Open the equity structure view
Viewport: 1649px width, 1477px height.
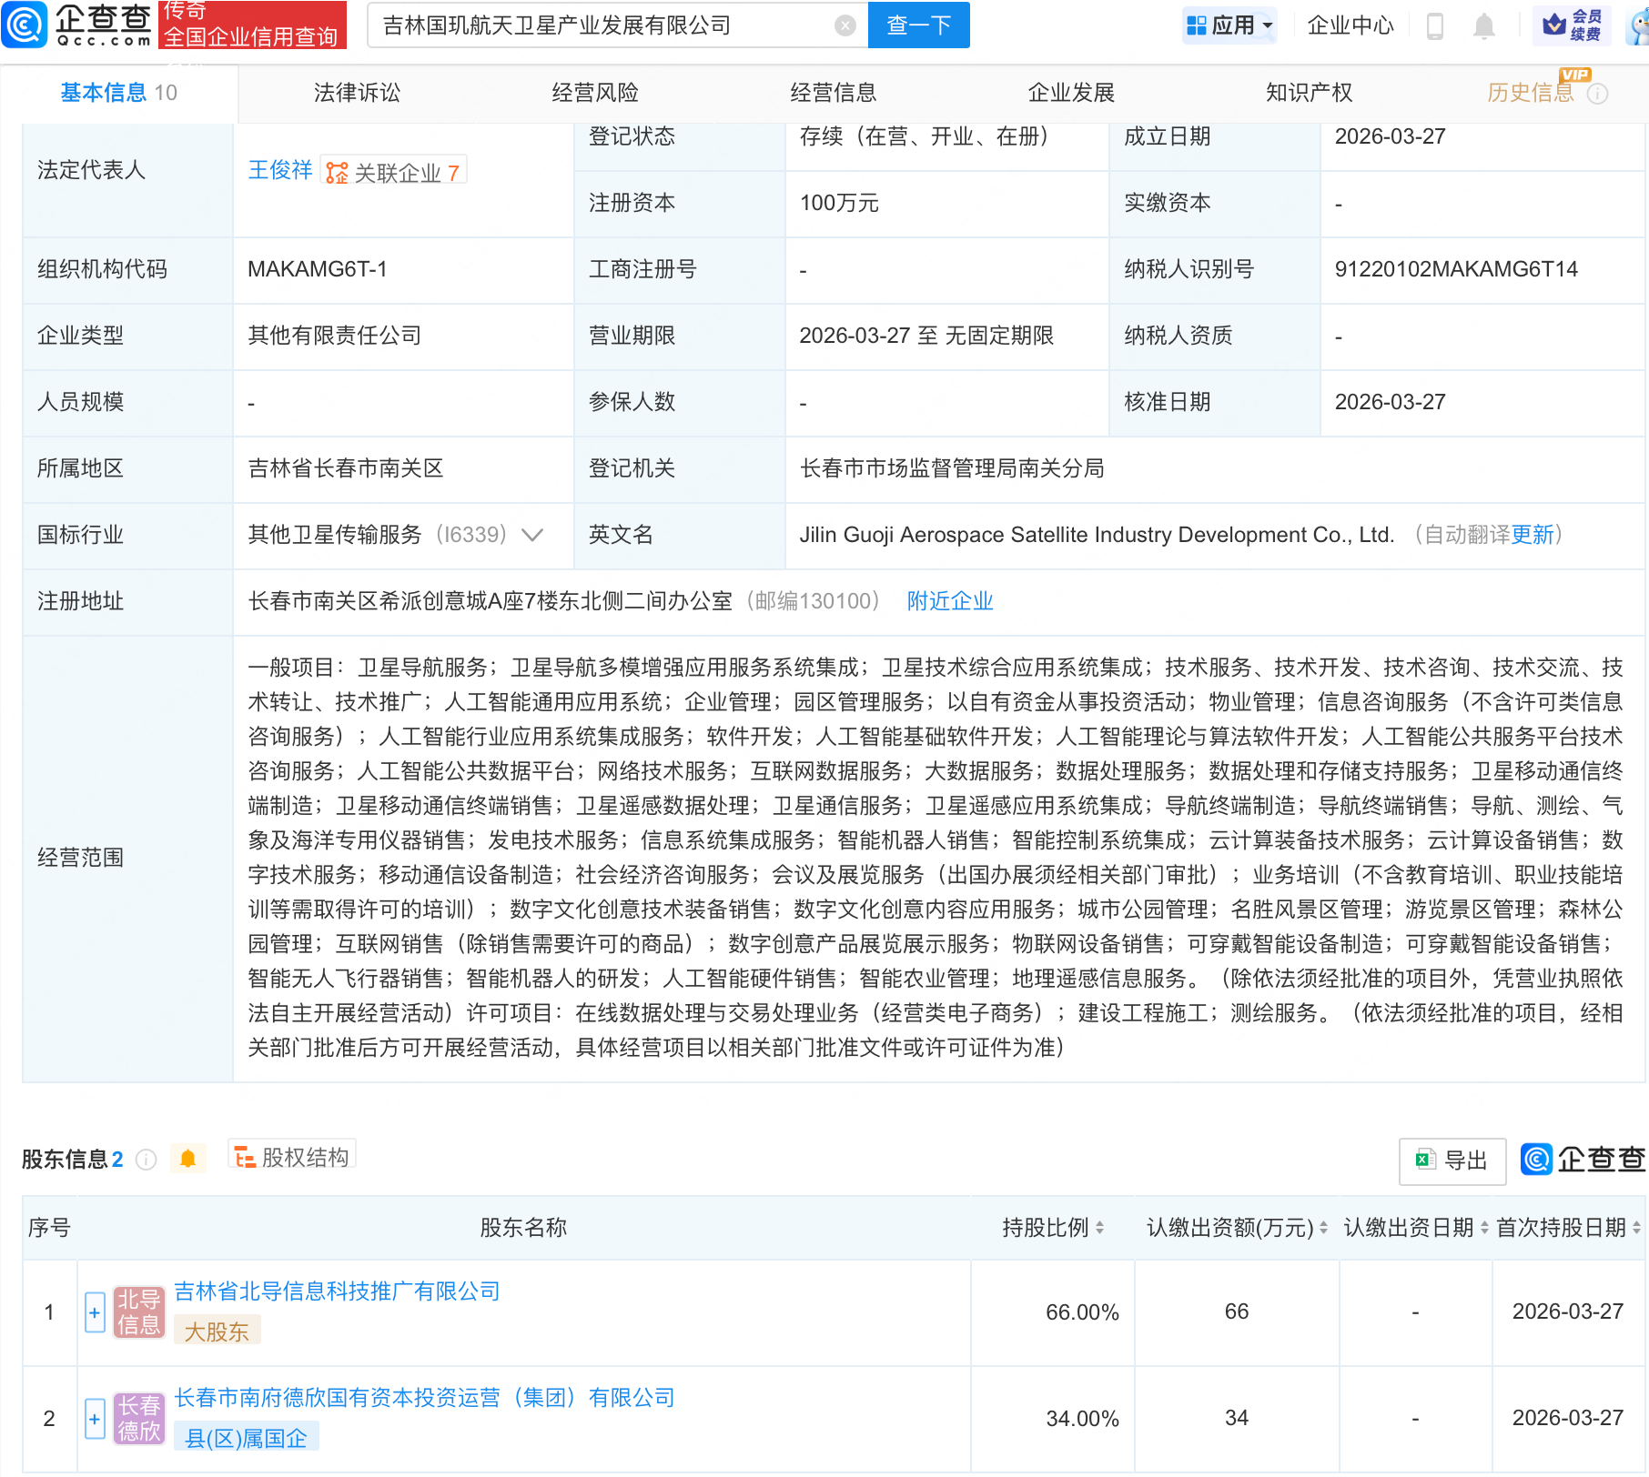[x=292, y=1157]
